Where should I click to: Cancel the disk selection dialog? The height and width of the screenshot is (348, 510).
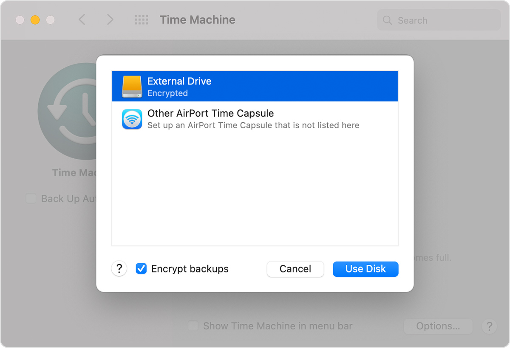click(x=295, y=269)
